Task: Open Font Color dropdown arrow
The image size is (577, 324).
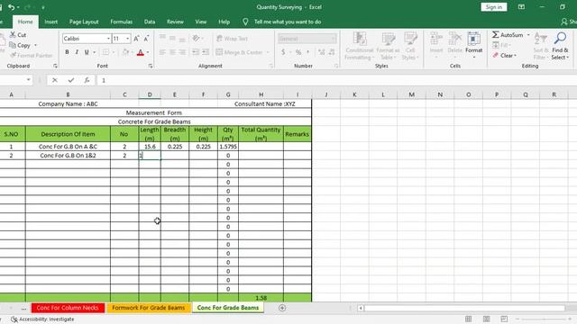Action: pyautogui.click(x=148, y=52)
